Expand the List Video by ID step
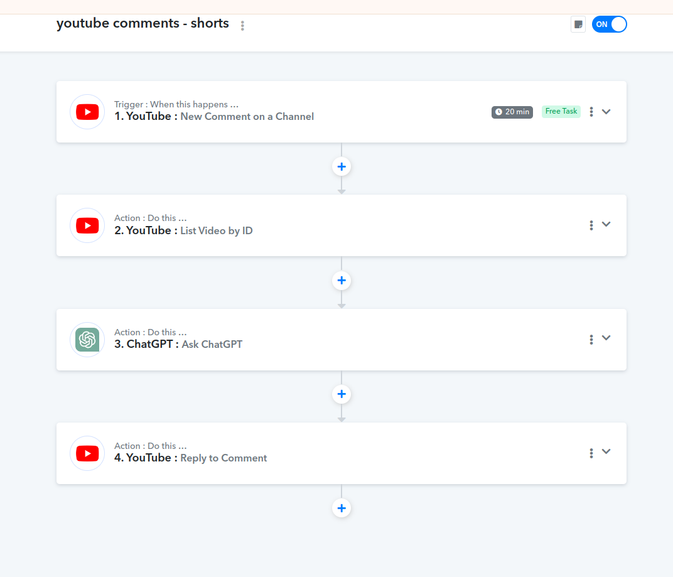Image resolution: width=673 pixels, height=577 pixels. 606,224
